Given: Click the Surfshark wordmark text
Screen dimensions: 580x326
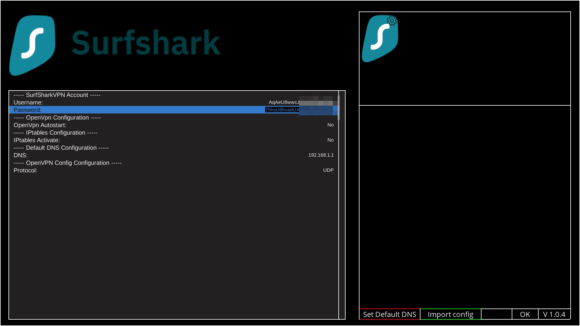Looking at the screenshot, I should (146, 43).
